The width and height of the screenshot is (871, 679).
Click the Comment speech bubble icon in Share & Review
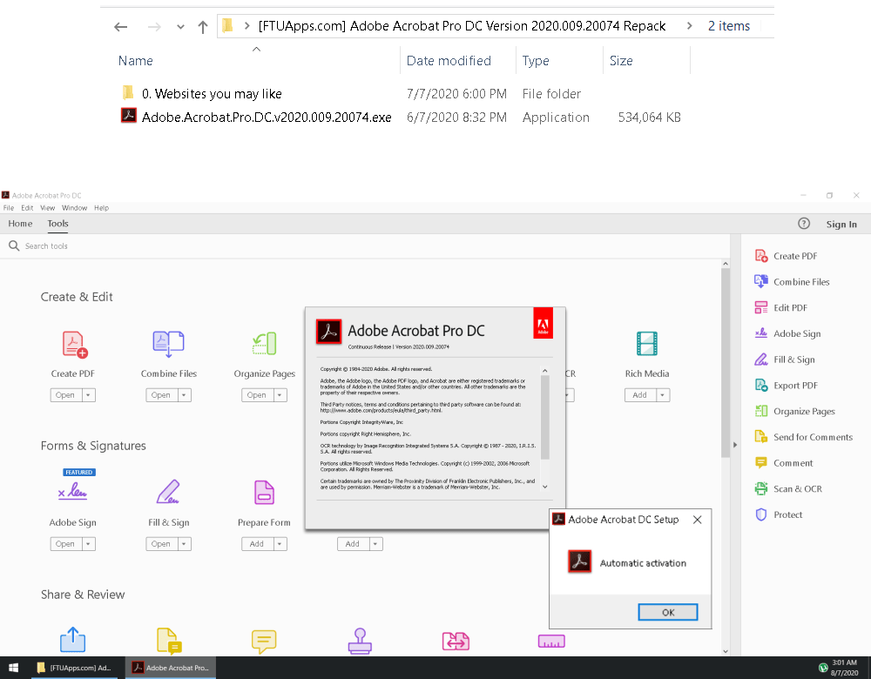pyautogui.click(x=264, y=642)
